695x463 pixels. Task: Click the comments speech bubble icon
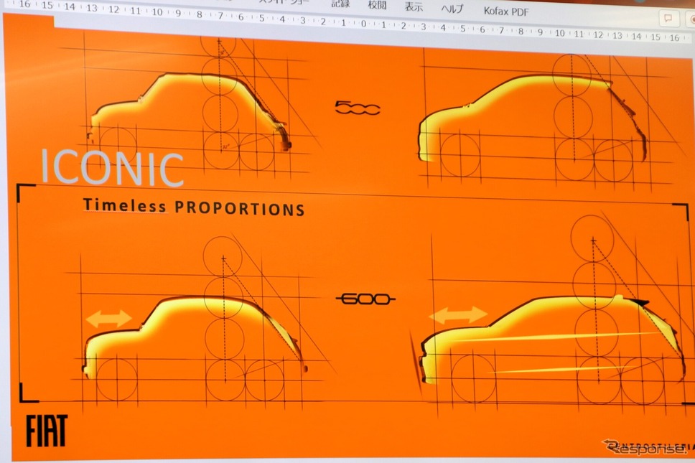668,18
